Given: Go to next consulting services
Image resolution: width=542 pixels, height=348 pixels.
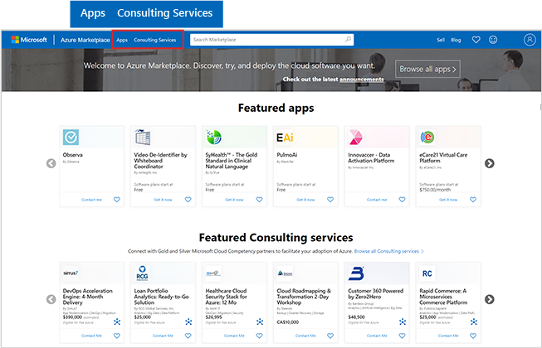Looking at the screenshot, I should [x=489, y=299].
